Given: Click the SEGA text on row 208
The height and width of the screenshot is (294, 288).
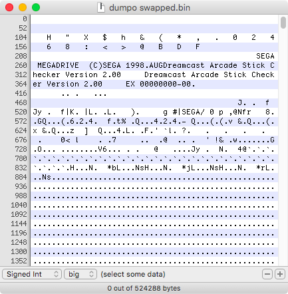Looking at the screenshot, I should click(x=265, y=56).
